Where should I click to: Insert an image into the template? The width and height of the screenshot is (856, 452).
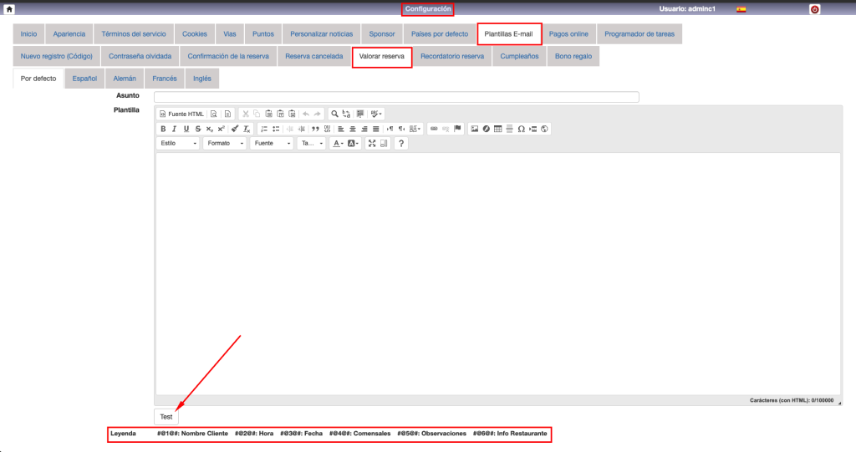475,129
